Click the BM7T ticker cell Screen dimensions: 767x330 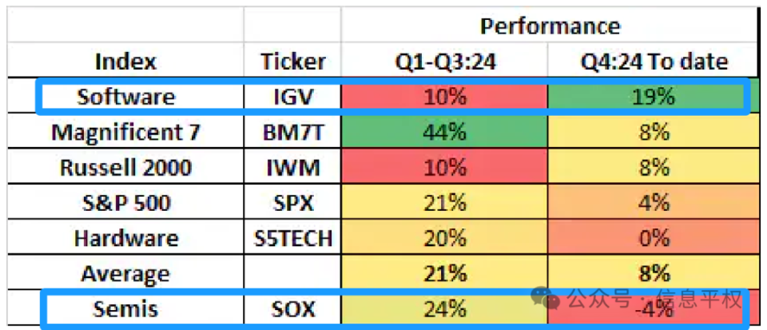point(293,133)
